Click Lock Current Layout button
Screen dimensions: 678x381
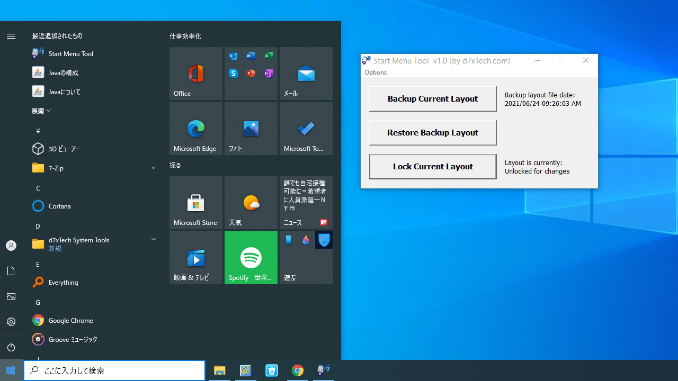point(433,167)
